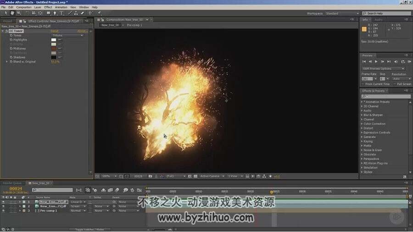Open the File menu
Image resolution: width=413 pixels, height=232 pixels.
pos(3,7)
